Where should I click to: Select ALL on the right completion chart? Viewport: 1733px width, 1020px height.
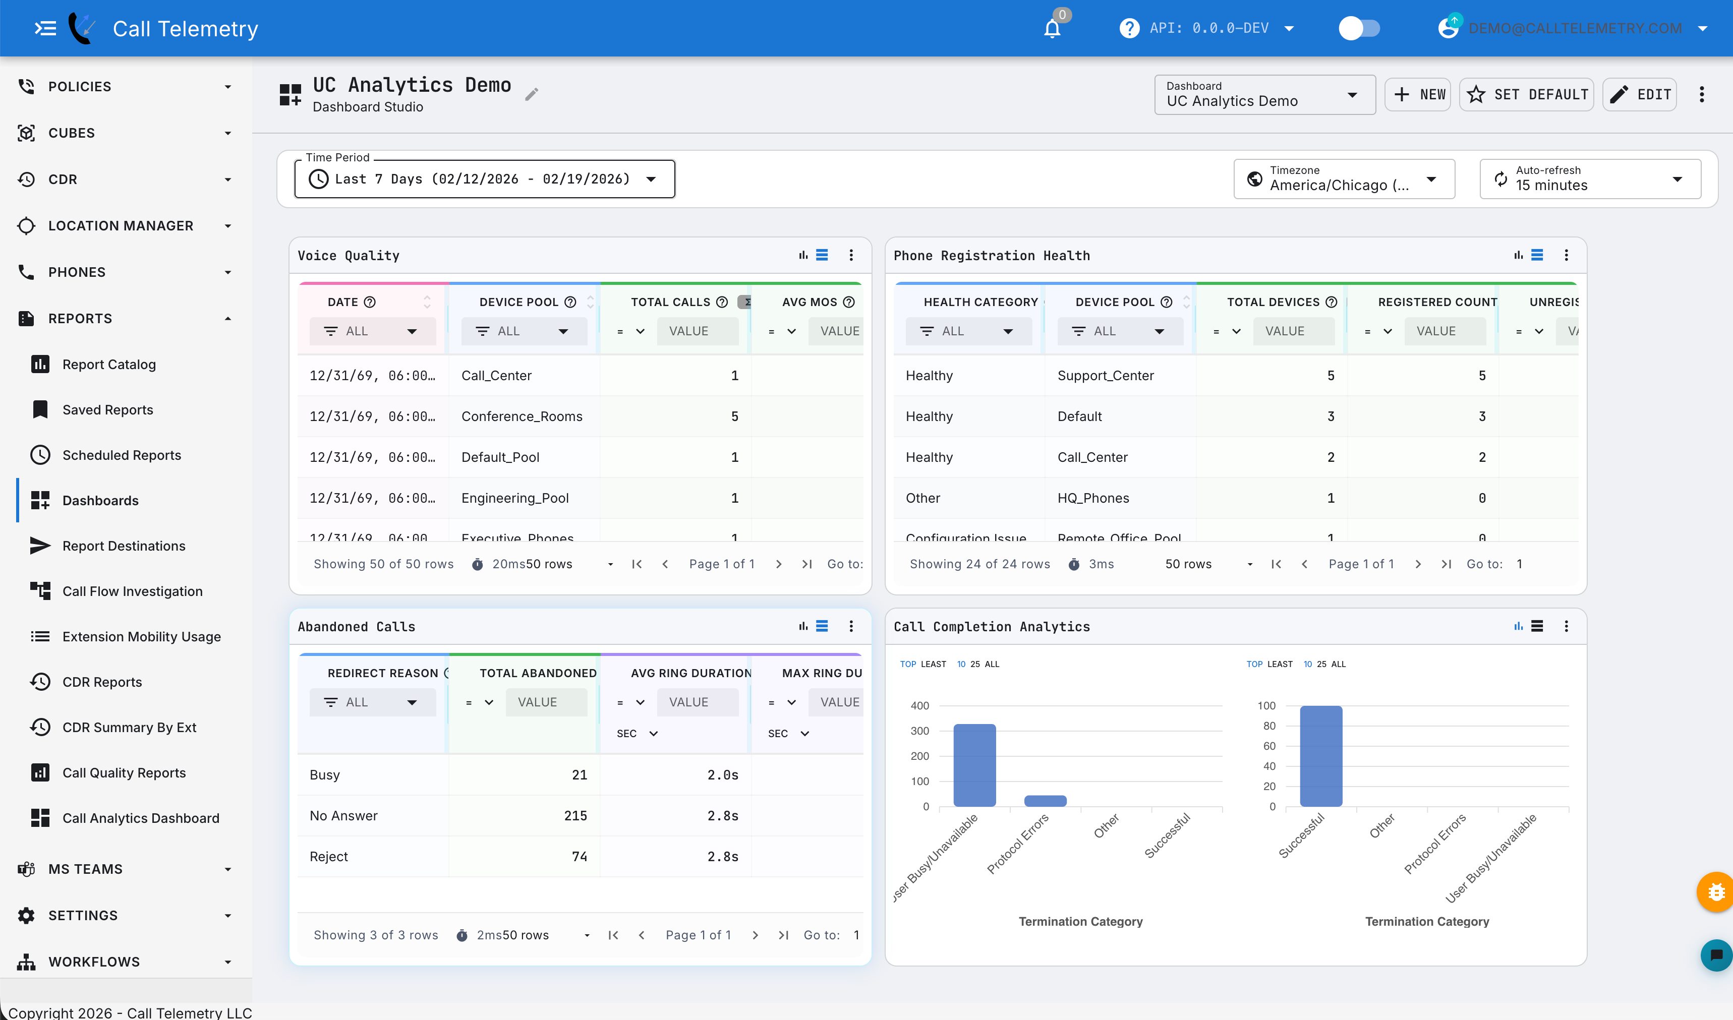tap(1338, 665)
